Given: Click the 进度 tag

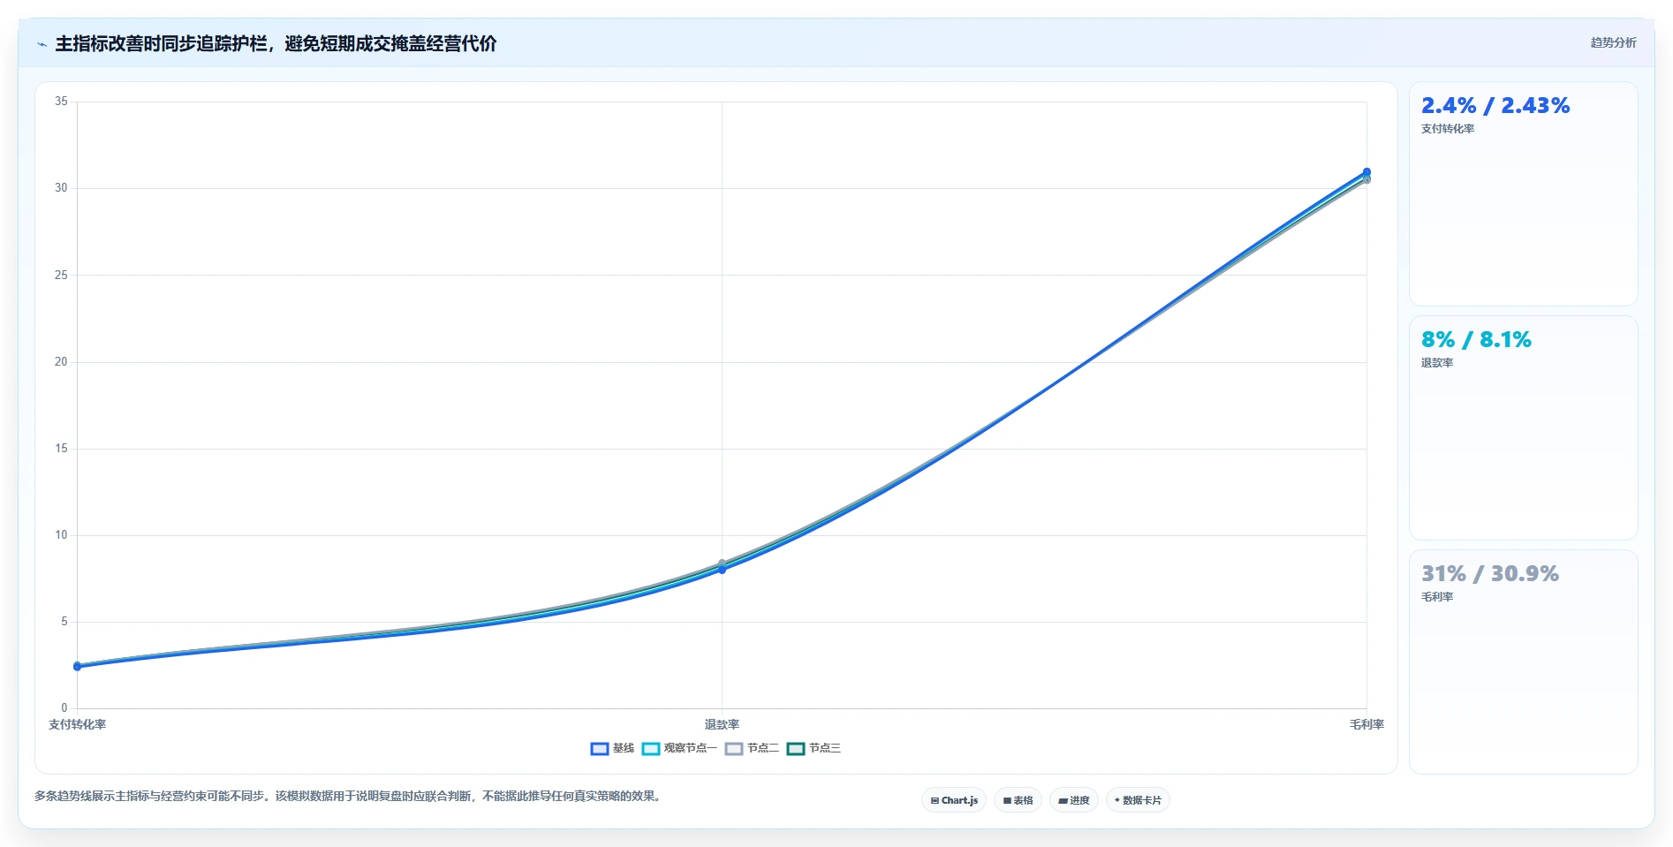Looking at the screenshot, I should point(1074,800).
